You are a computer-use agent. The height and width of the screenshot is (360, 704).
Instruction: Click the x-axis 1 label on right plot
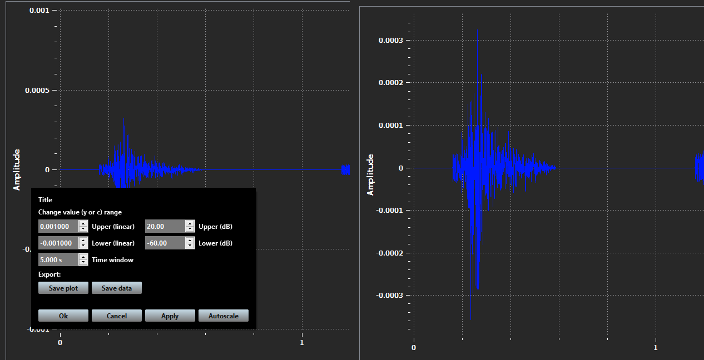[x=656, y=348]
